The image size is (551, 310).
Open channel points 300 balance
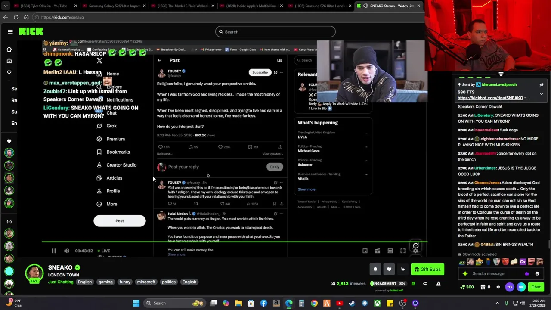467,287
